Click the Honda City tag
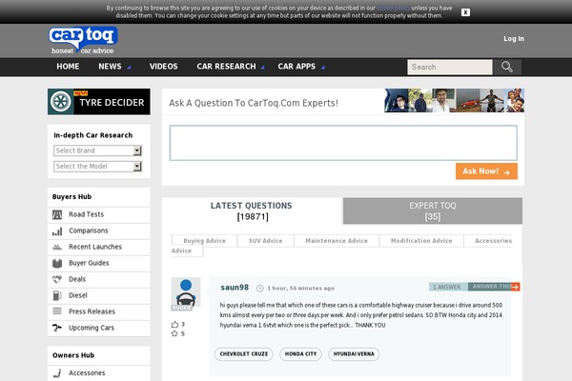This screenshot has height=381, width=572. click(300, 354)
